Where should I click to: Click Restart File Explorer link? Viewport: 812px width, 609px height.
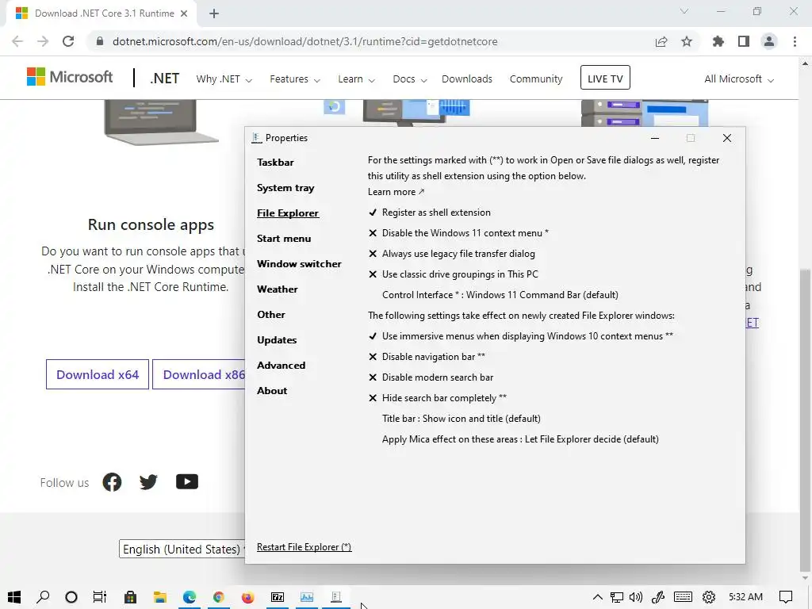(x=304, y=547)
